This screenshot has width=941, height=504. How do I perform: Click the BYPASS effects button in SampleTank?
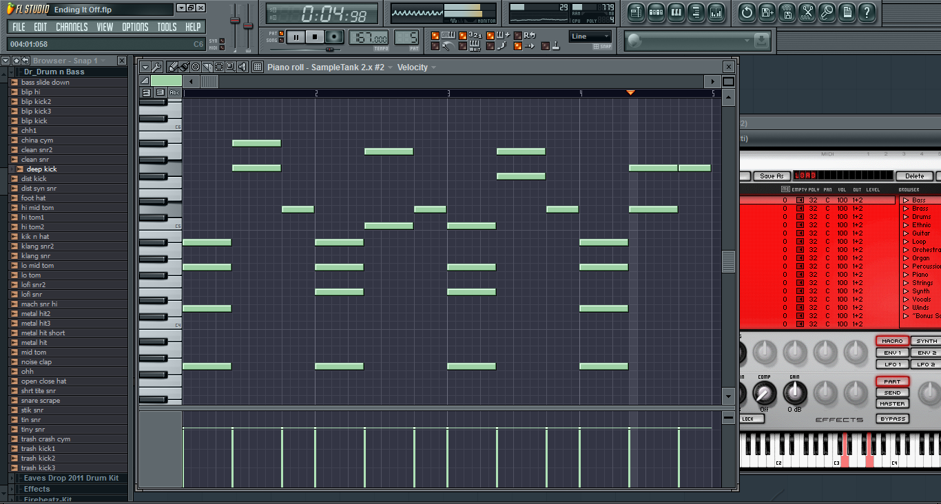click(x=892, y=419)
